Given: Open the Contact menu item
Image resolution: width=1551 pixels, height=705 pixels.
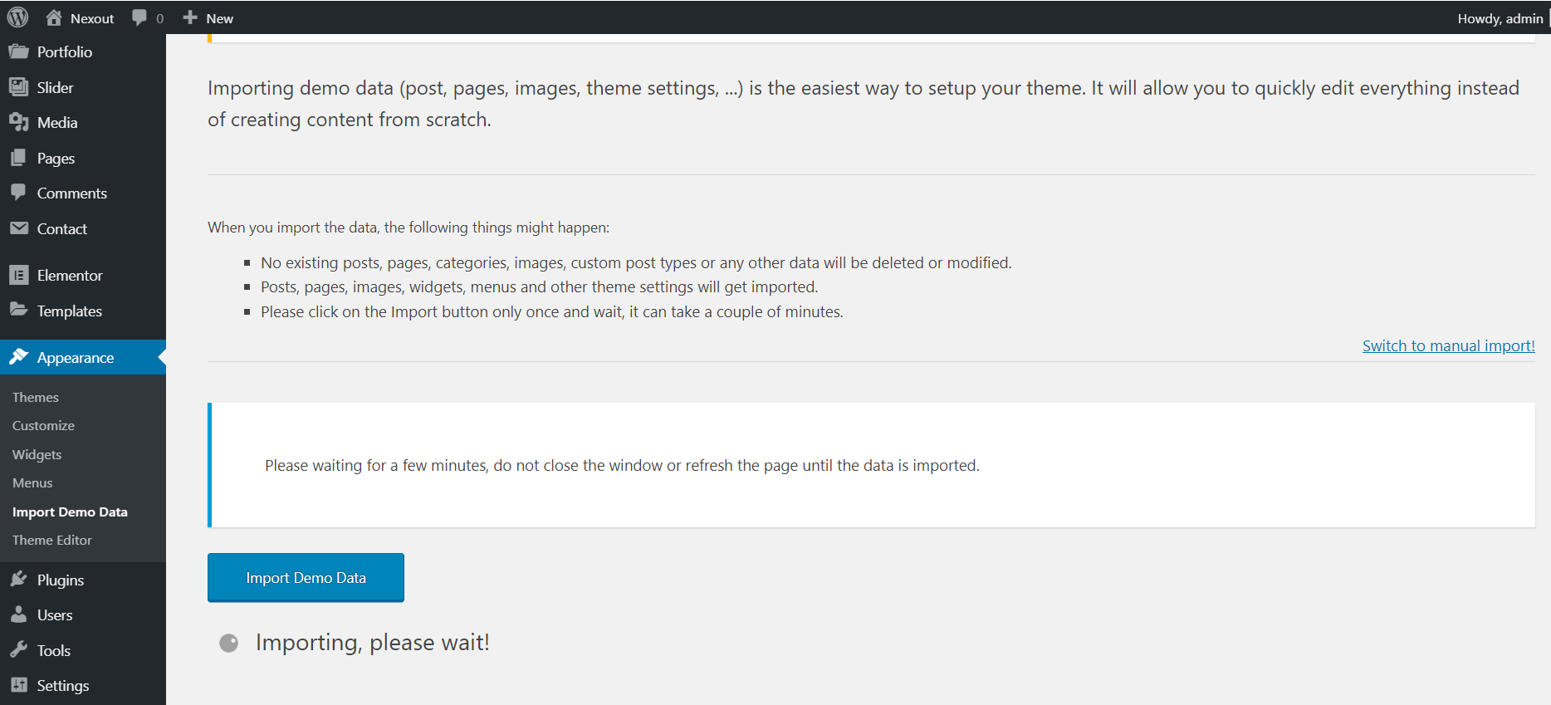Looking at the screenshot, I should tap(61, 228).
